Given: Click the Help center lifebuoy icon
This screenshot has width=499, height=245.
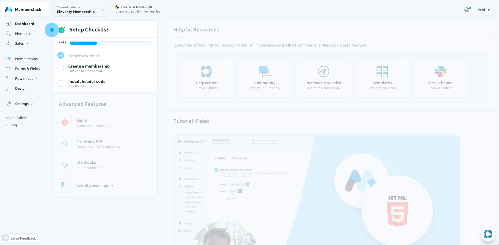Looking at the screenshot, I should click(x=206, y=71).
